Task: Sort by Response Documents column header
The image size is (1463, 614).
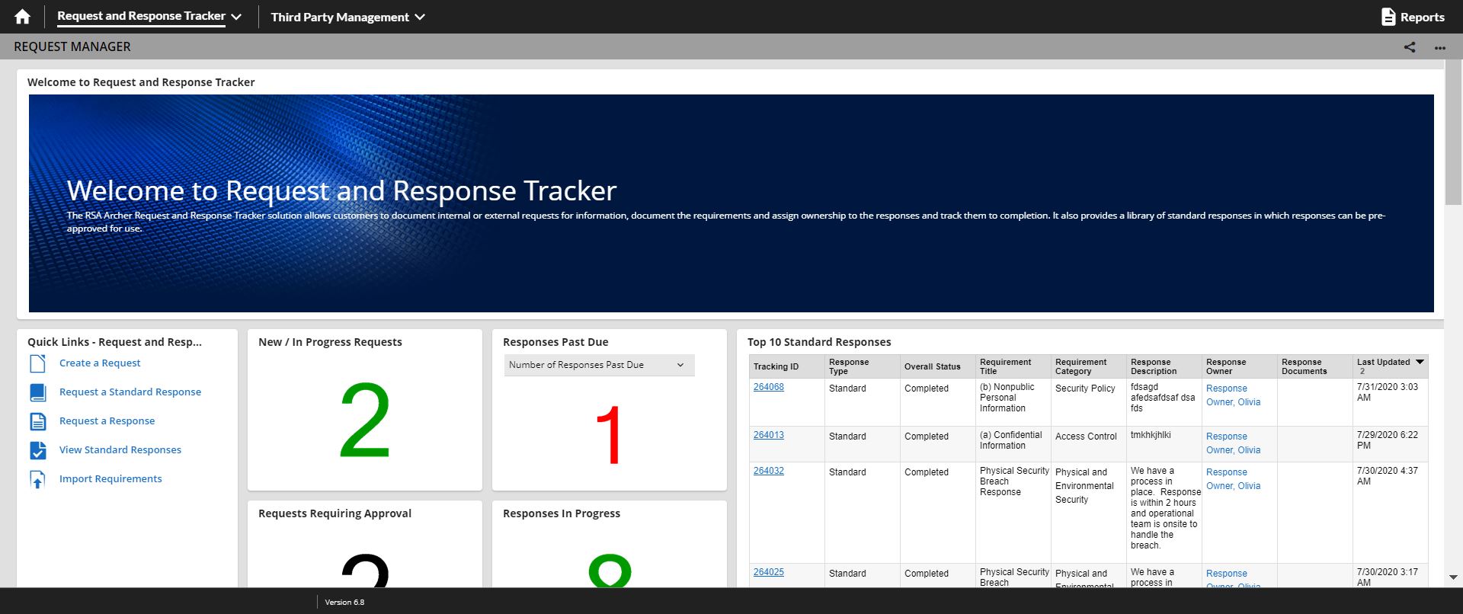Action: (x=1304, y=366)
